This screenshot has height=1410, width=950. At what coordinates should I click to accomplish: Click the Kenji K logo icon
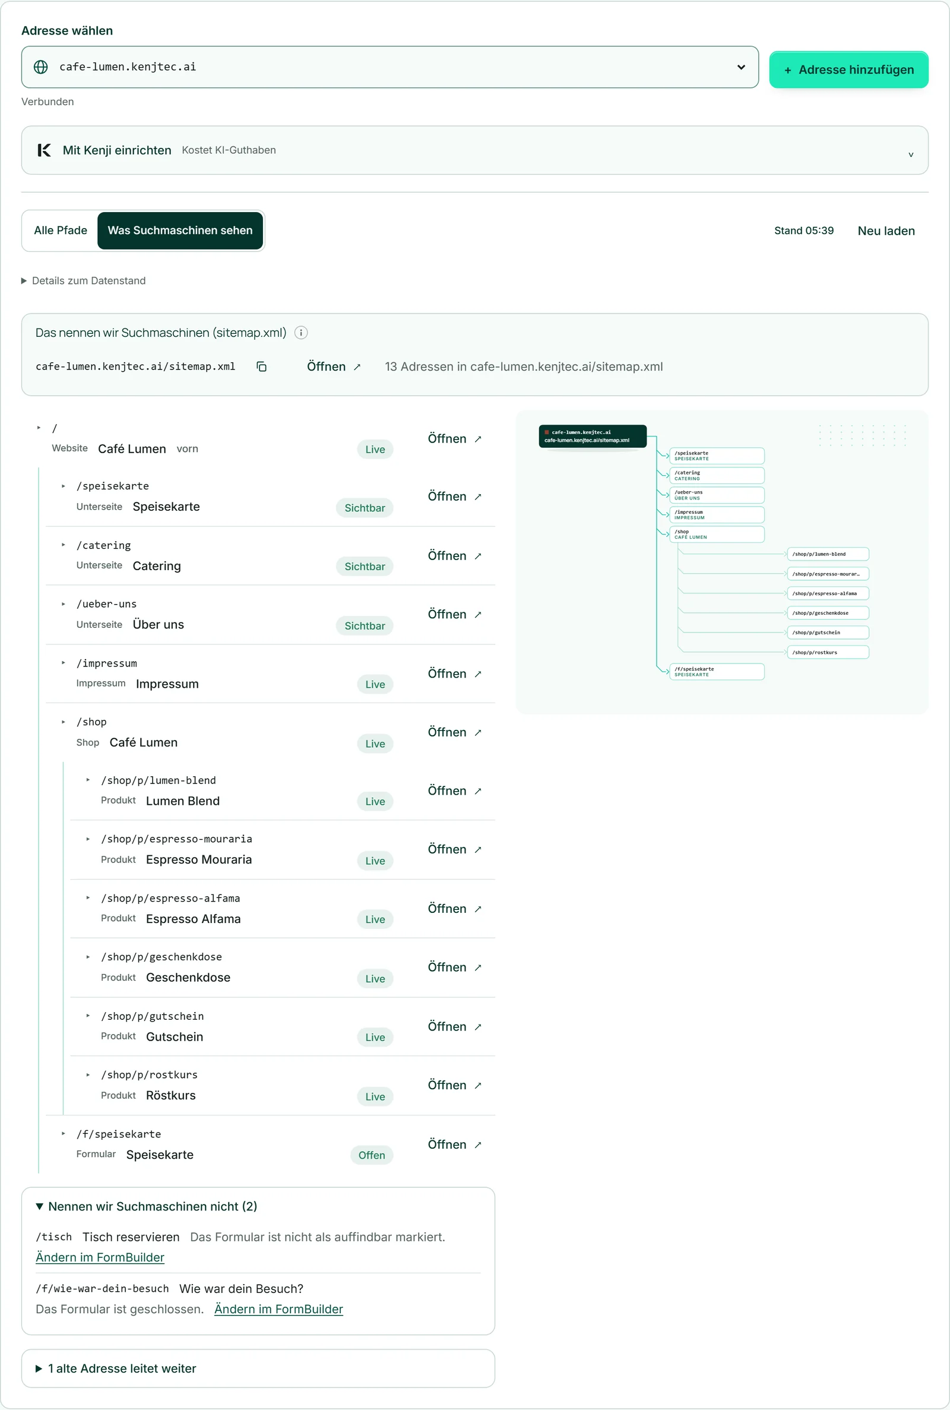coord(44,150)
